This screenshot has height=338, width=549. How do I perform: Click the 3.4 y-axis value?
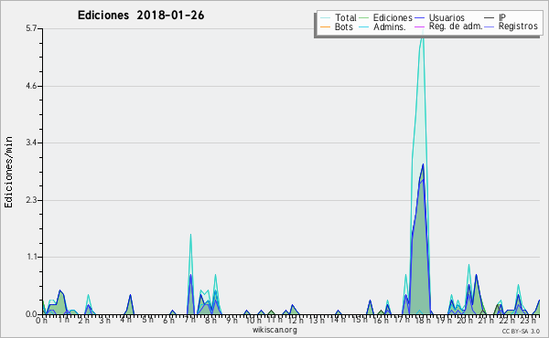point(31,143)
